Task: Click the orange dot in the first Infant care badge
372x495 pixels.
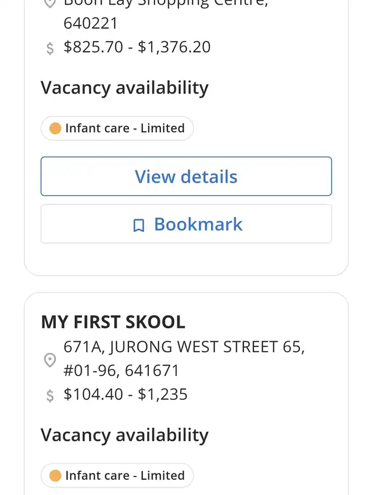Action: [56, 128]
